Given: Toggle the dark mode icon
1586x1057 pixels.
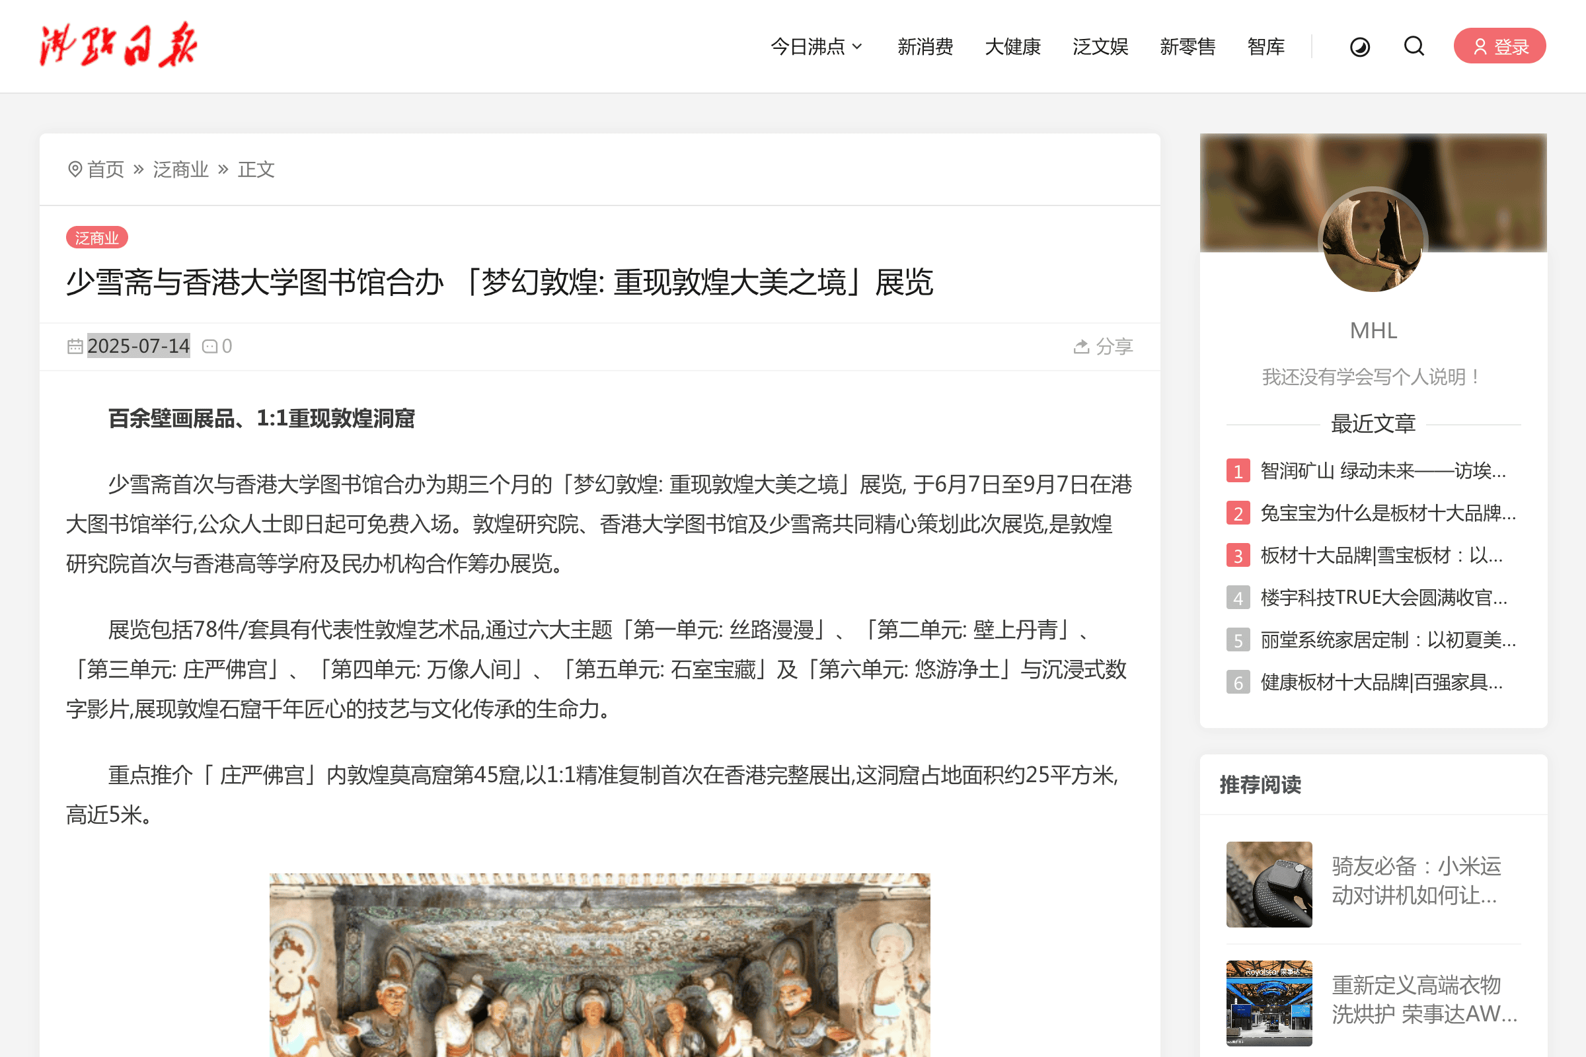Looking at the screenshot, I should (1359, 46).
